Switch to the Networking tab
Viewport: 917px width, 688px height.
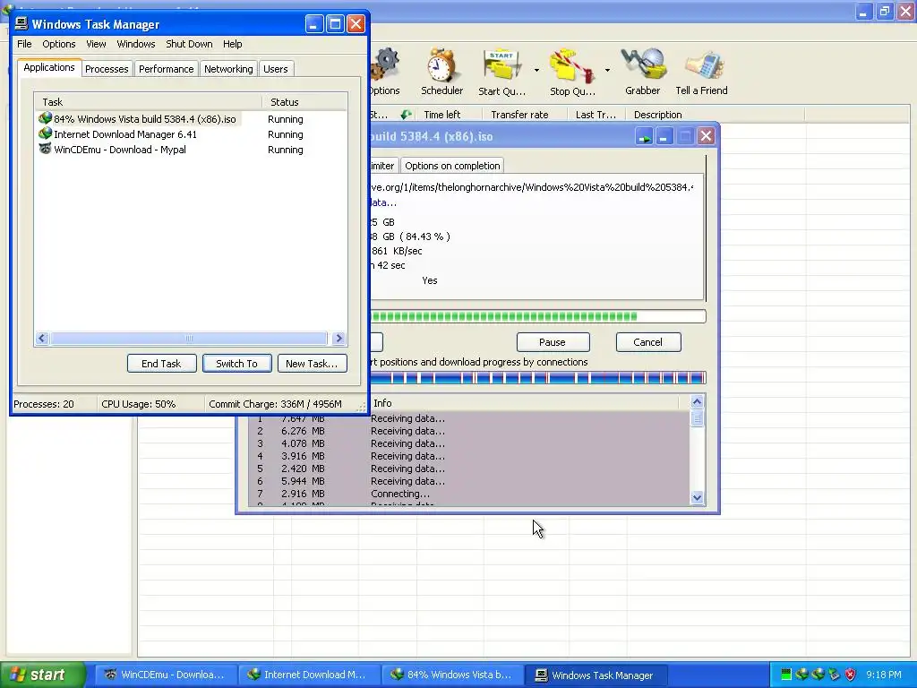[x=228, y=69]
